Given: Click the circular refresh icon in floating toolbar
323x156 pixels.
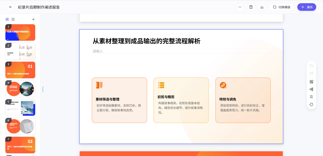Looking at the screenshot, I should tap(311, 105).
